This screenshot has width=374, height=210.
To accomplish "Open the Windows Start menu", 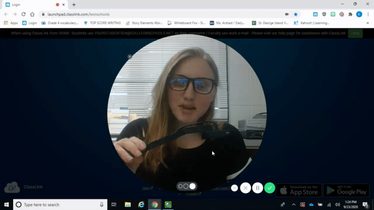I will 7,205.
